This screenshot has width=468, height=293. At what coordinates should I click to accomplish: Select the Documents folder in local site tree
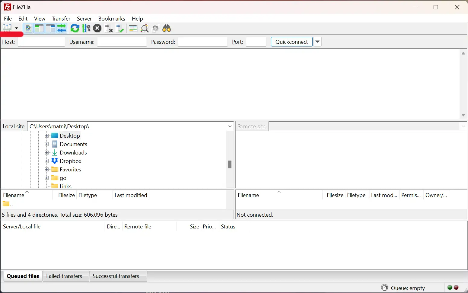tap(74, 144)
